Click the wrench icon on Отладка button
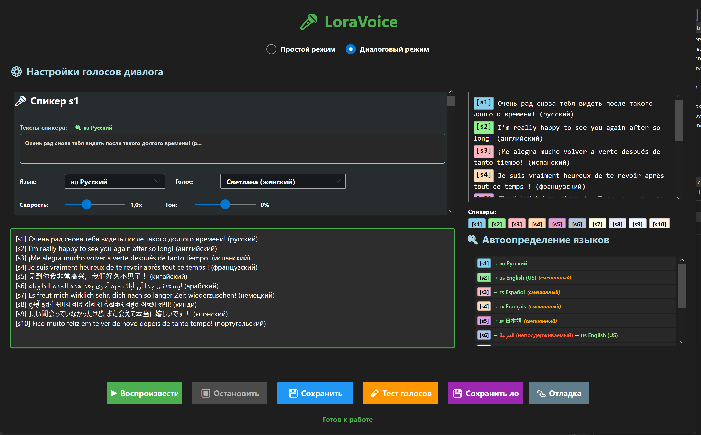Viewport: 701px width, 435px height. pyautogui.click(x=541, y=393)
